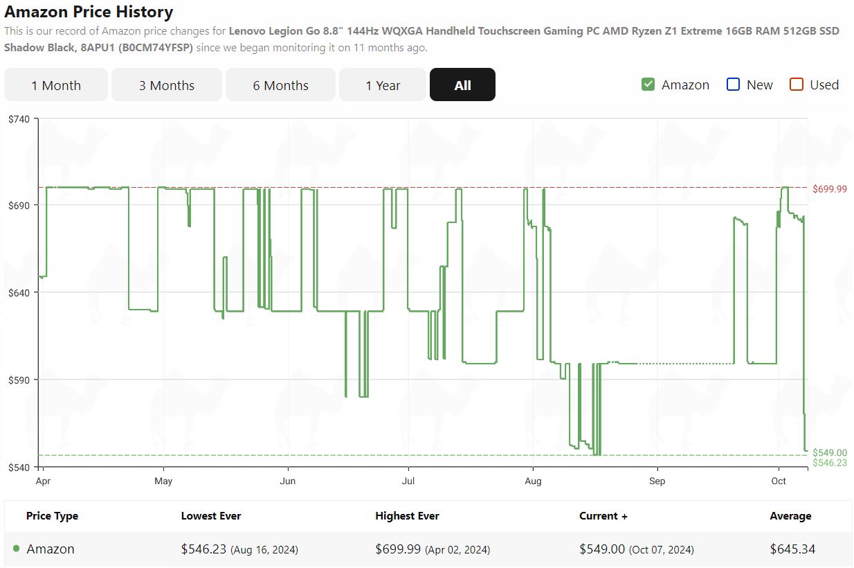Image resolution: width=854 pixels, height=568 pixels.
Task: Click the $690 y-axis label
Action: tap(19, 206)
